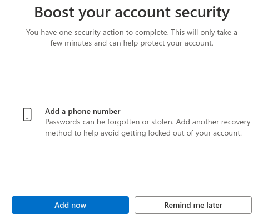Screen dimensions: 263x220
Task: Select the mobile phone outline icon
Action: click(27, 114)
